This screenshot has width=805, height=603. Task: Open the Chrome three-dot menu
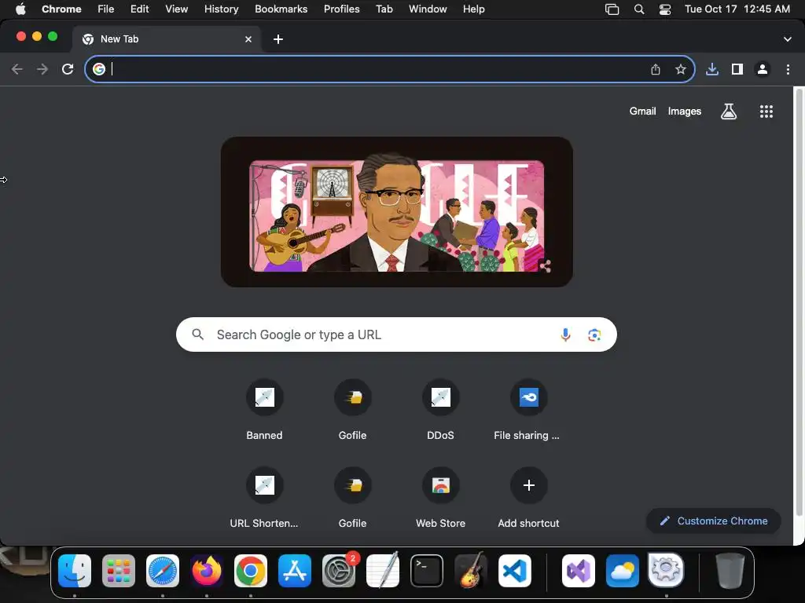point(788,69)
